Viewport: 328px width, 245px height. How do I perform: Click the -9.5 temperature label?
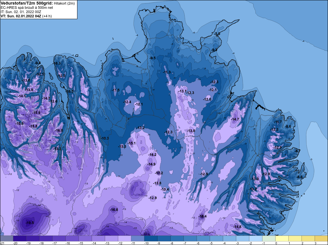click(152, 58)
